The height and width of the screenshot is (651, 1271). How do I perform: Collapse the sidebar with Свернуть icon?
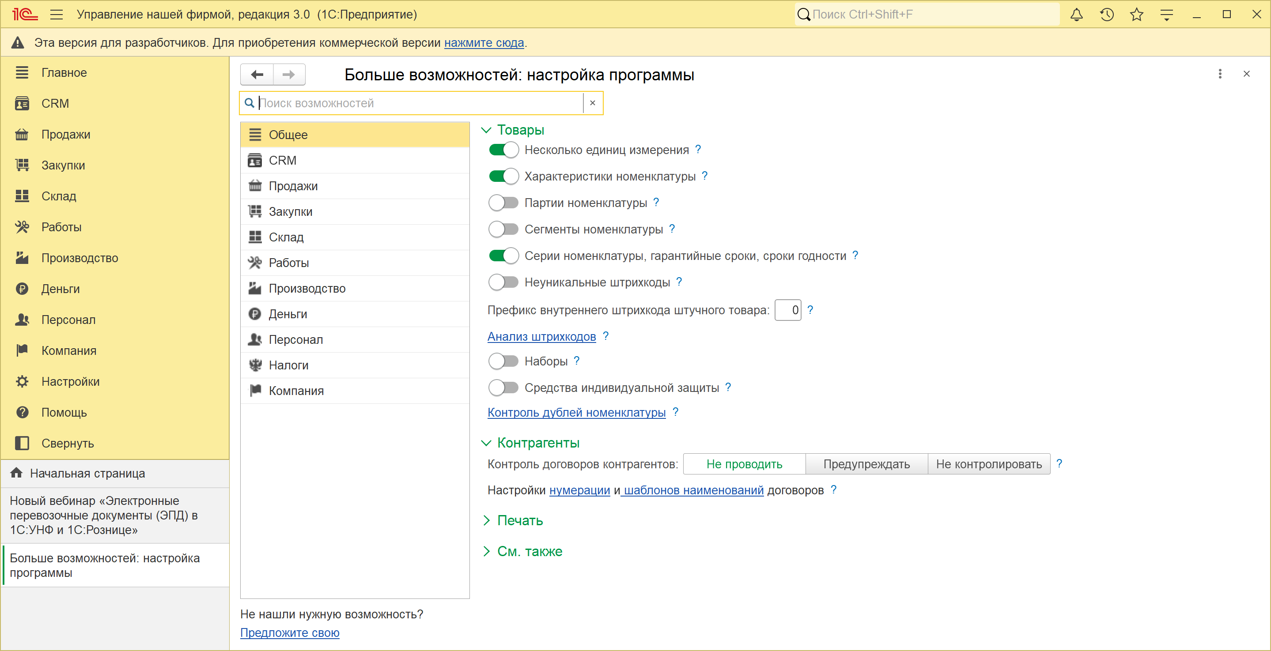point(22,443)
